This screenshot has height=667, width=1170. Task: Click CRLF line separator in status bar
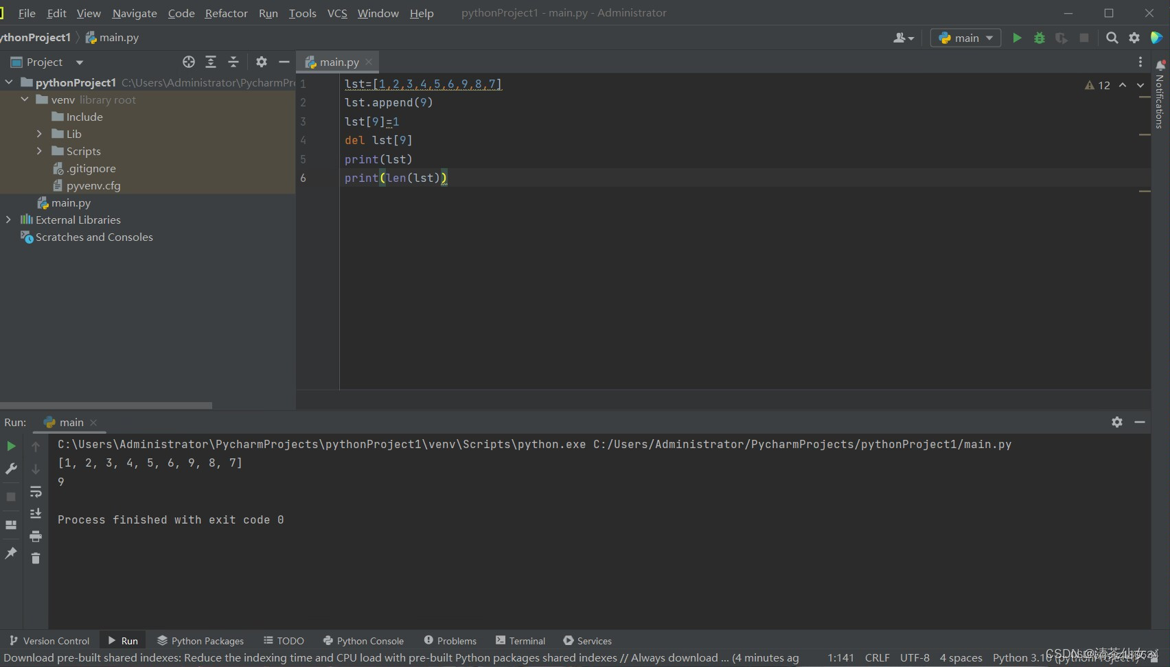(x=877, y=657)
